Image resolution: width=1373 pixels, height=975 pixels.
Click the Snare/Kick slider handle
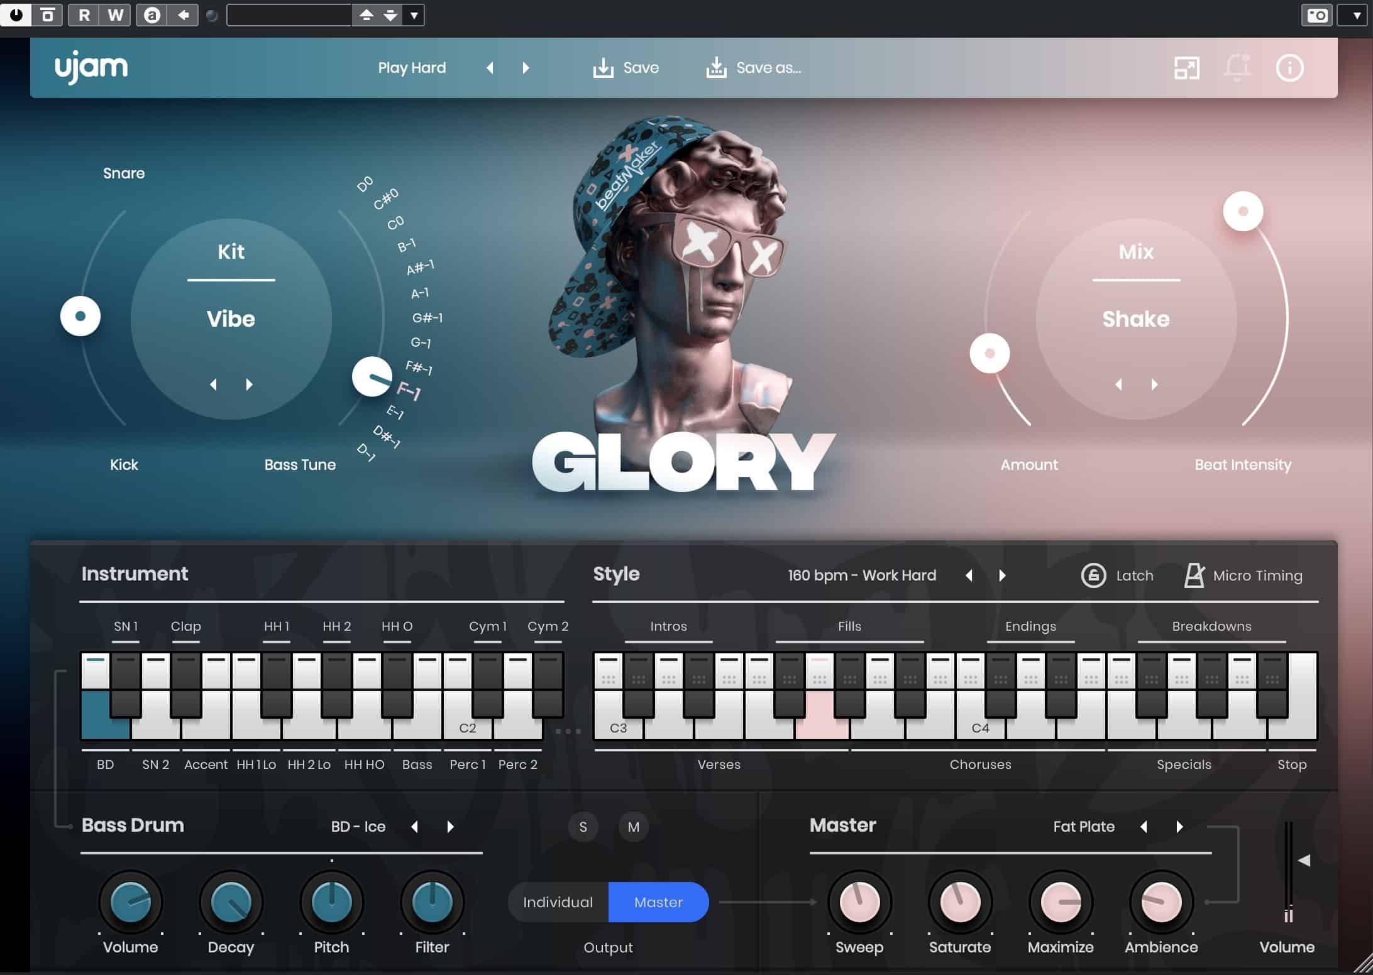tap(80, 316)
